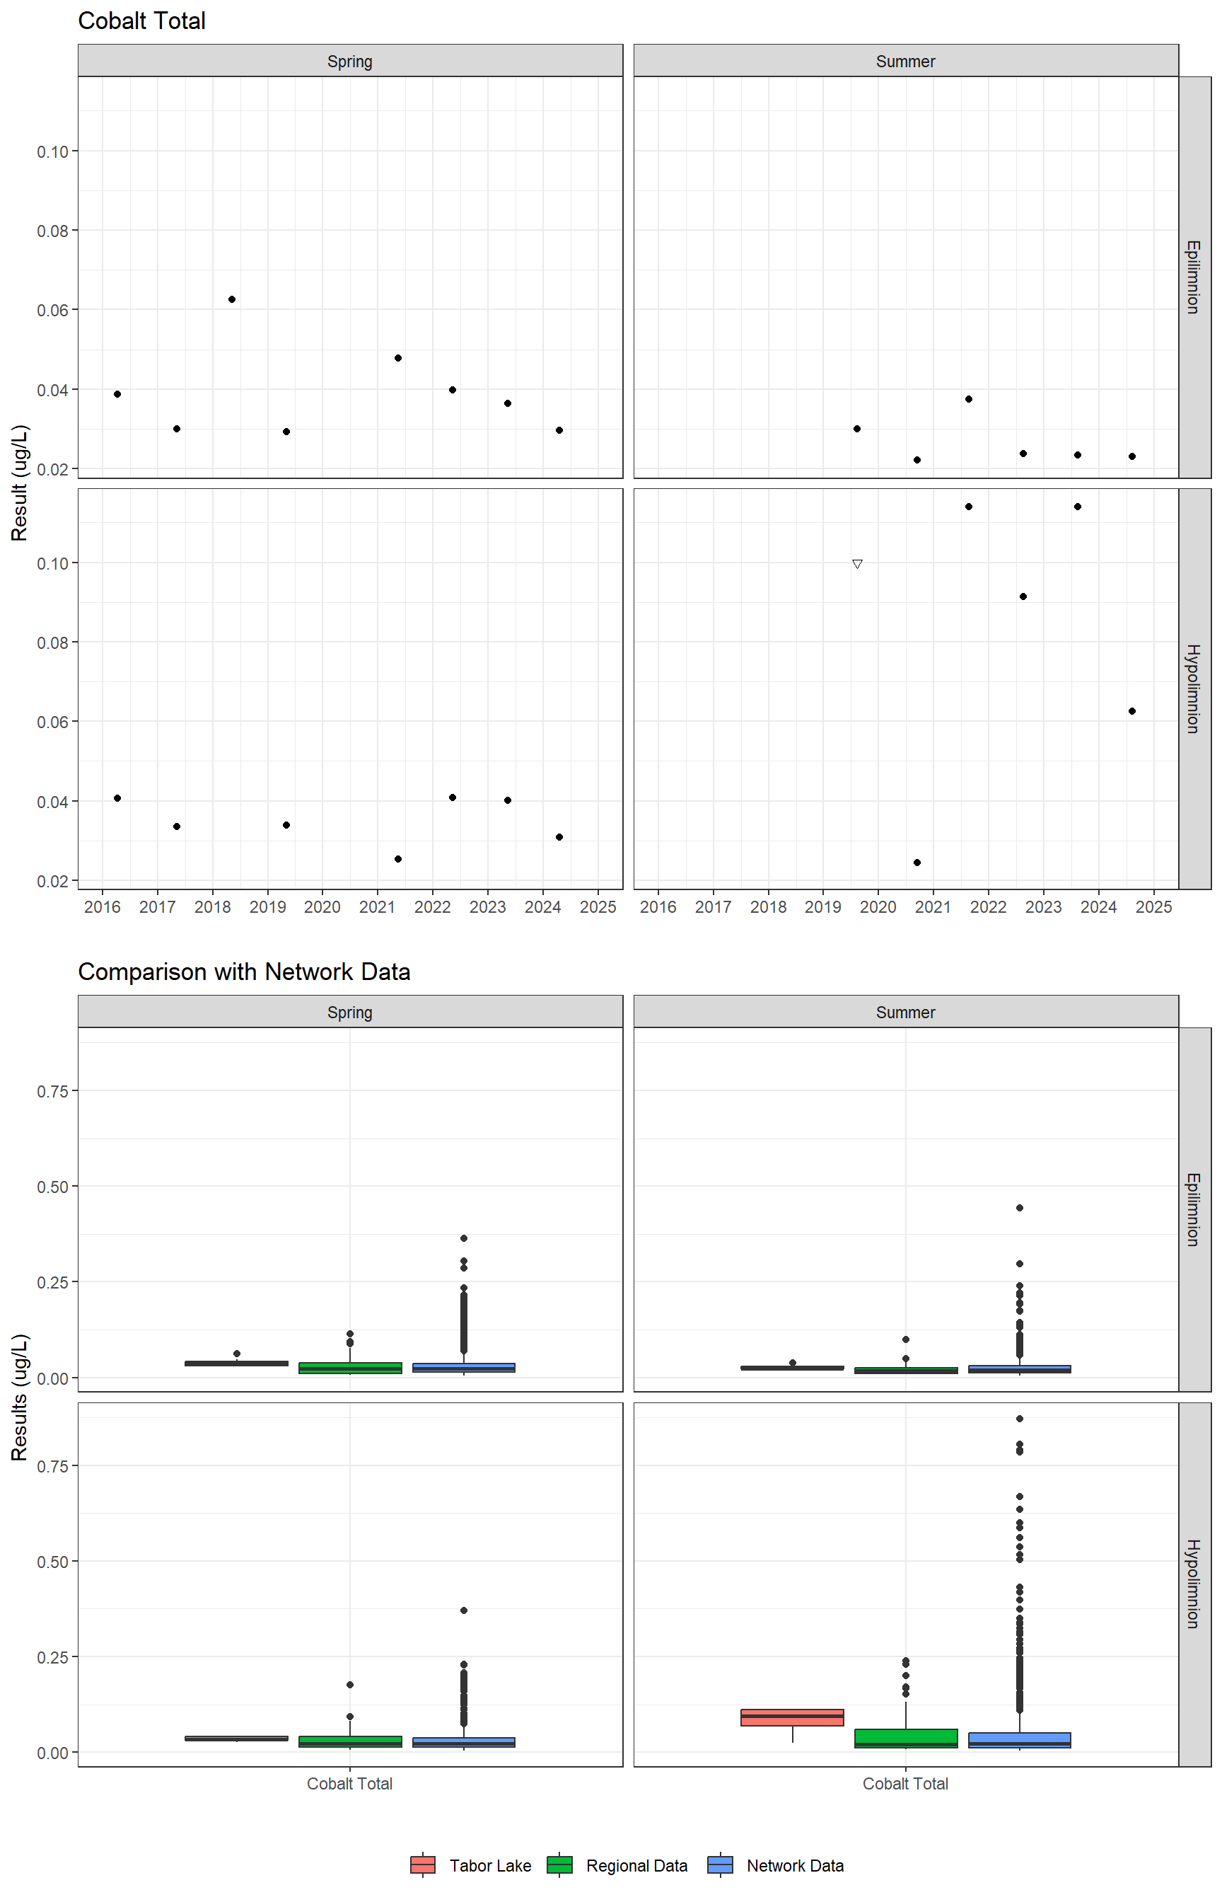Click the highest point in Spring Epilimnion scatter
This screenshot has width=1222, height=1902.
tap(232, 299)
